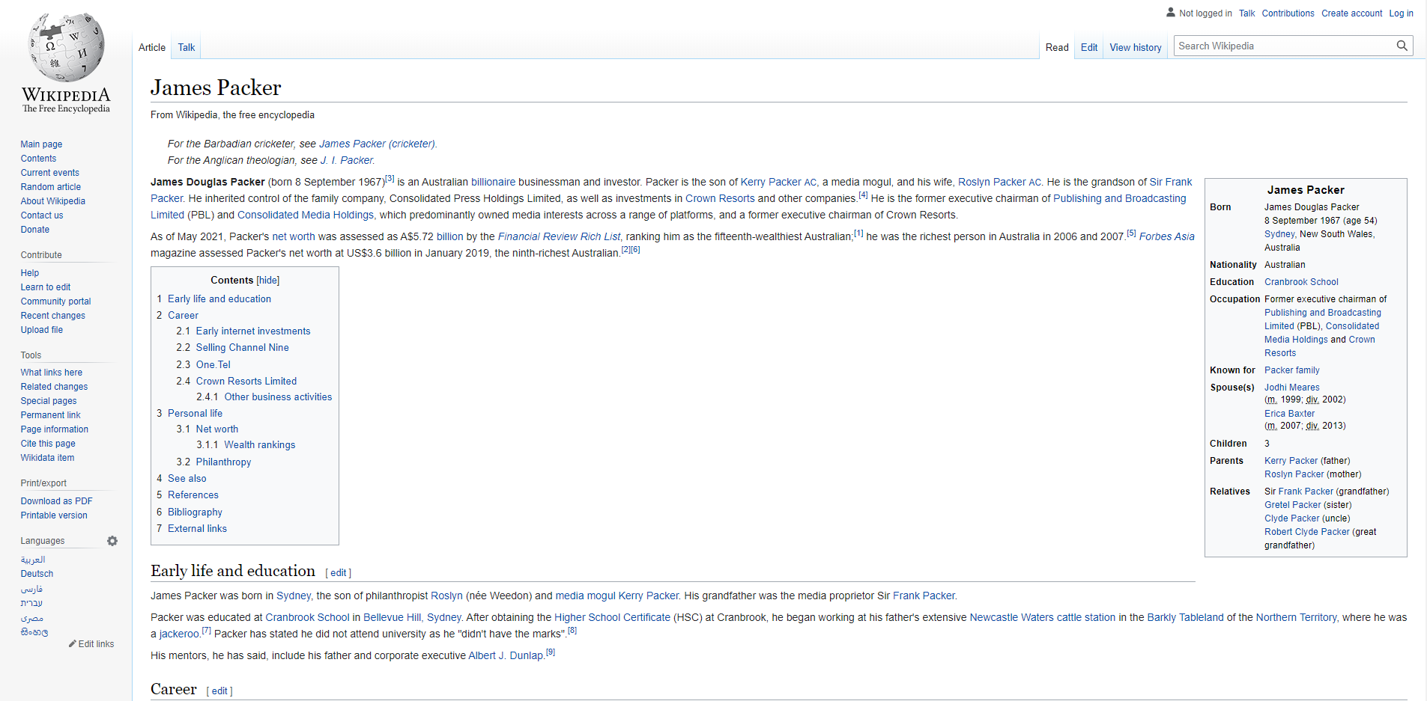Open What links here tool
Viewport: 1427px width, 701px height.
click(51, 373)
